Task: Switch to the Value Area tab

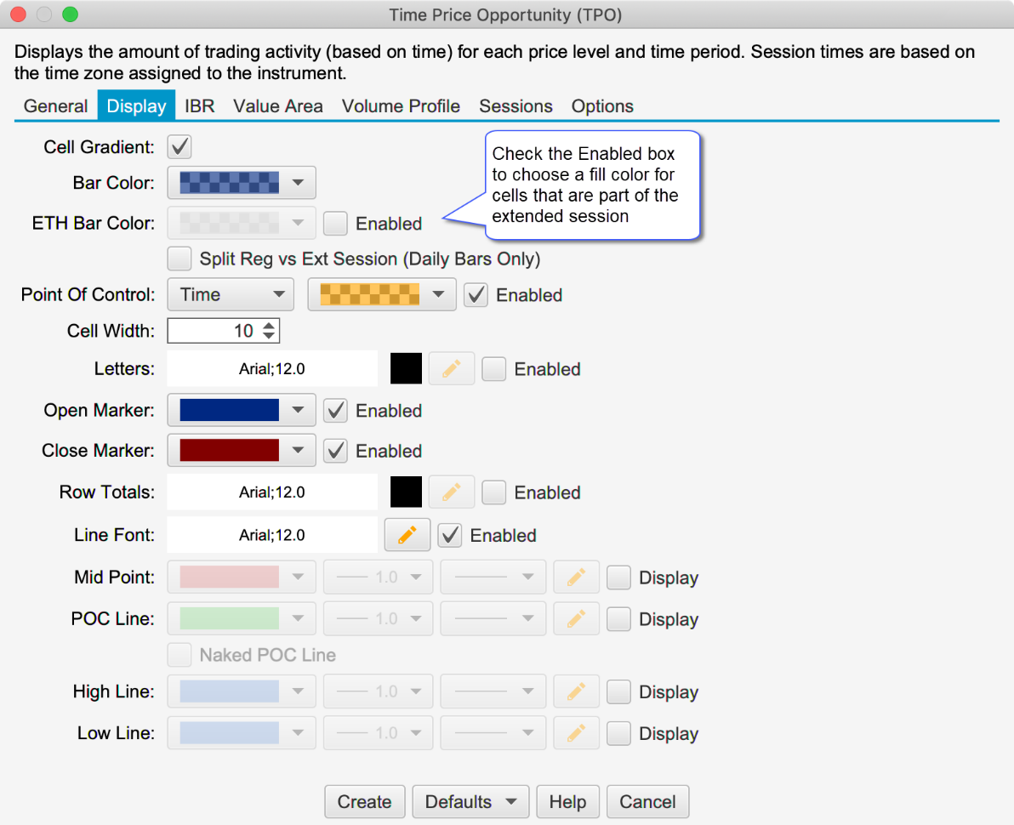Action: pyautogui.click(x=278, y=106)
